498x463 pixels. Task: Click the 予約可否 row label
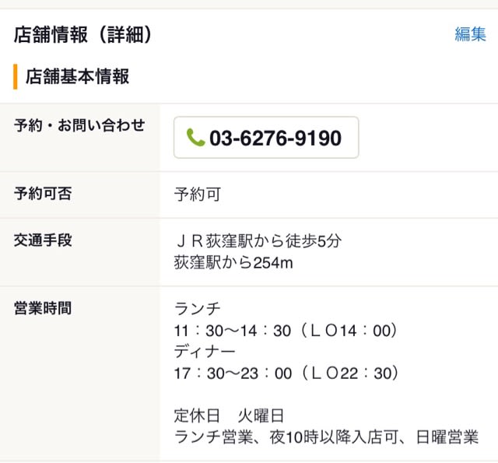pos(43,194)
